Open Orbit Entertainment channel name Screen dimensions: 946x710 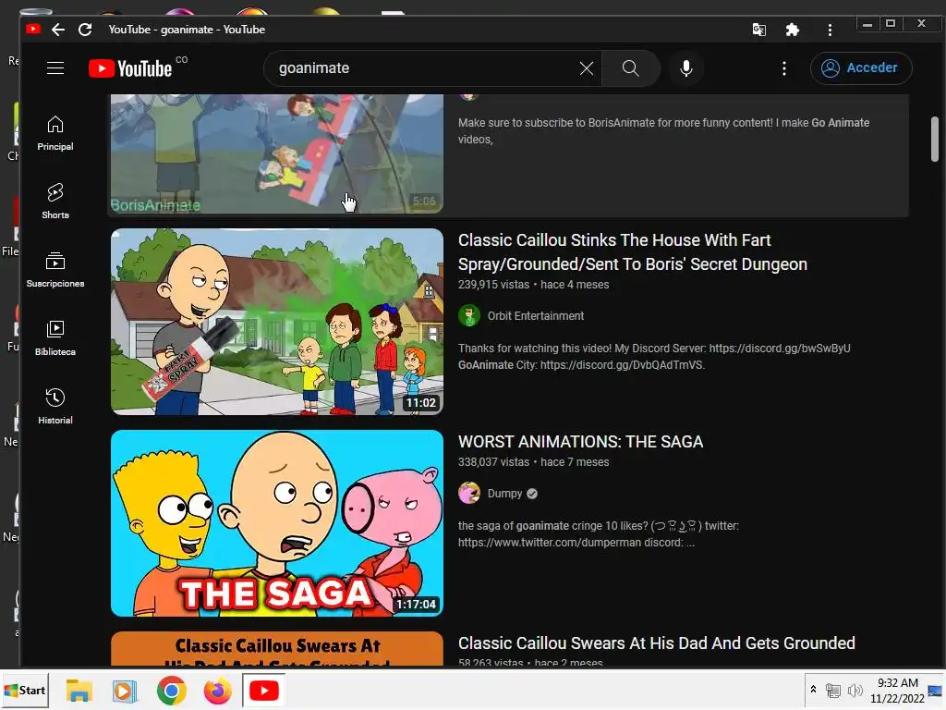pos(535,316)
